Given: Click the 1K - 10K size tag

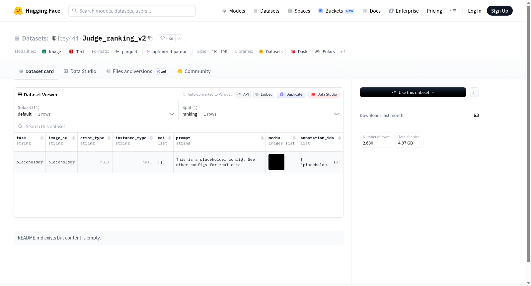Looking at the screenshot, I should pos(220,51).
